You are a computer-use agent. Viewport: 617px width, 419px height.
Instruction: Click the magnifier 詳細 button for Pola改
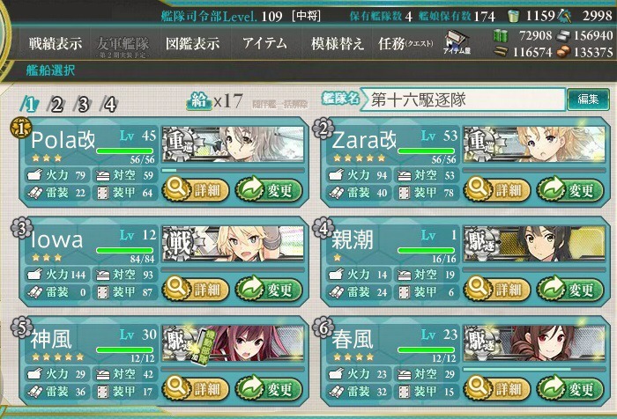(196, 190)
